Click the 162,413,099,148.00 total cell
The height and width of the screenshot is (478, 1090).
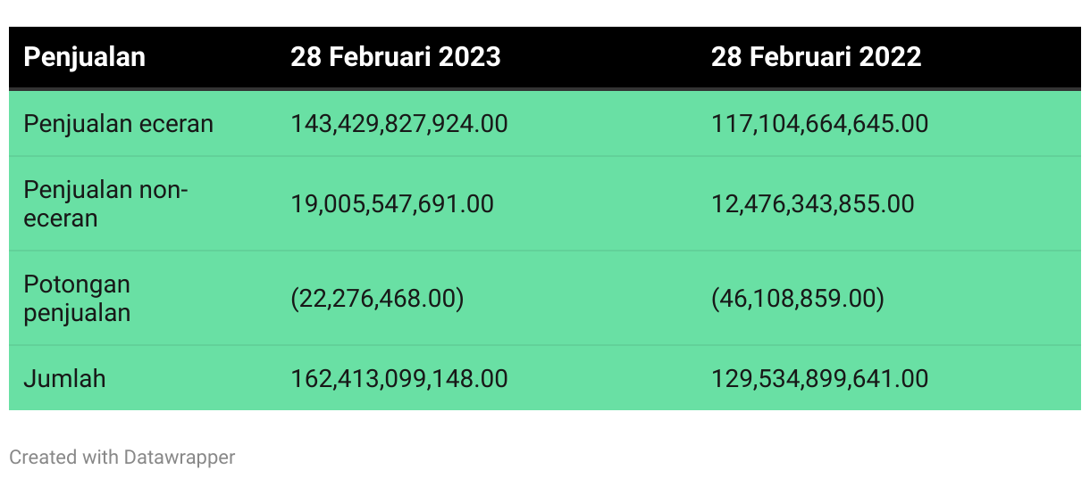click(x=398, y=378)
